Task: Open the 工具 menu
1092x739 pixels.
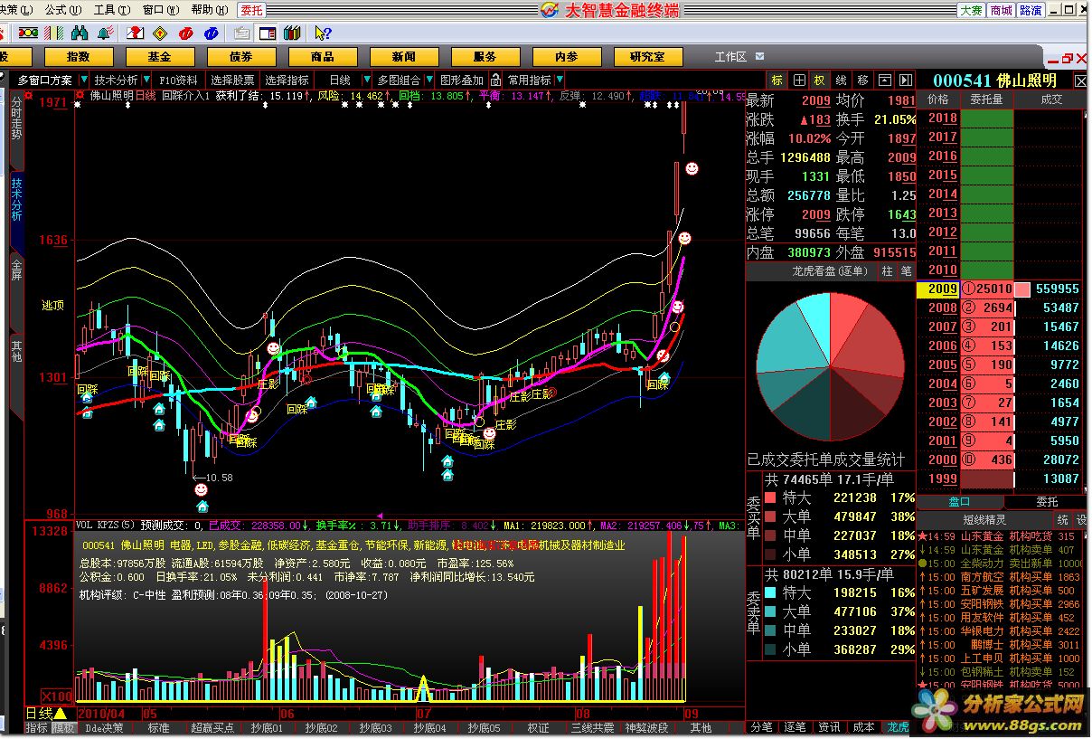Action: 110,10
